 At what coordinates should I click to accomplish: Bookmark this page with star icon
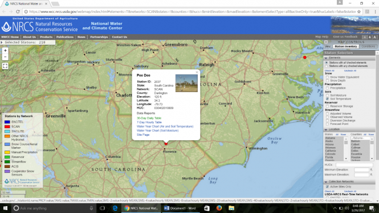pos(359,11)
